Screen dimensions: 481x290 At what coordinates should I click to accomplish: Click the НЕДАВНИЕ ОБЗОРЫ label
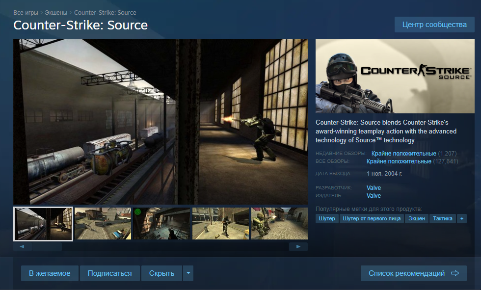pyautogui.click(x=341, y=153)
